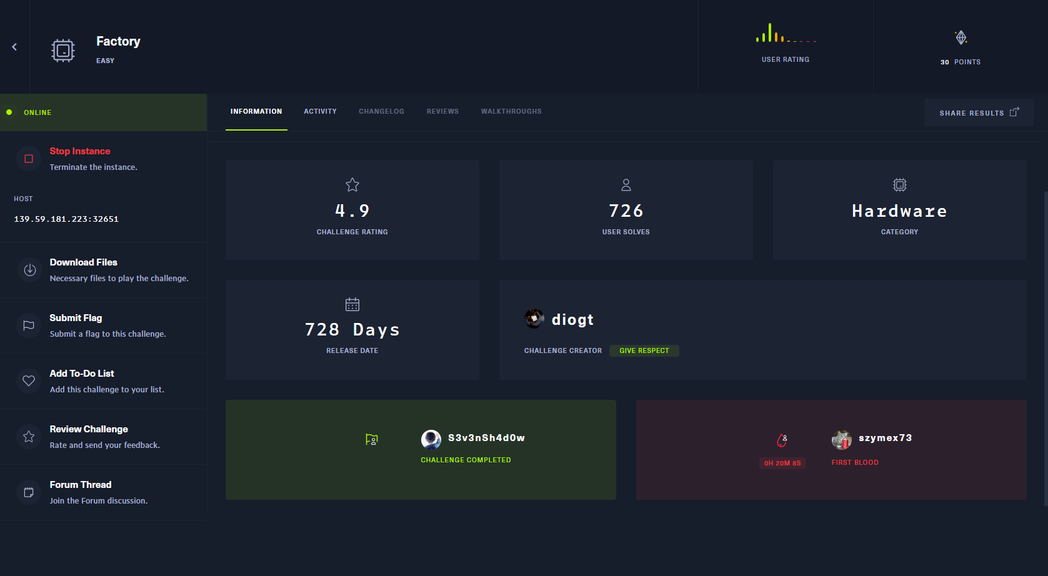Click the vertical scrollbar on the right edge

(1046, 349)
